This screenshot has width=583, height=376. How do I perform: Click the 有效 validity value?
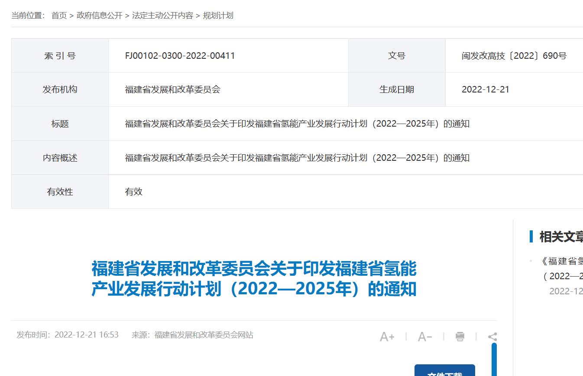[133, 192]
